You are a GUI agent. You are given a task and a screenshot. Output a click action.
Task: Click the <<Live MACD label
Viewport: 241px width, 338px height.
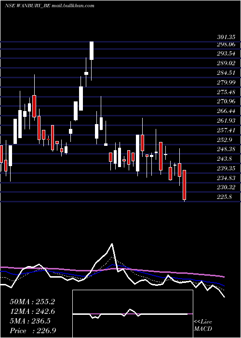pos(203,325)
